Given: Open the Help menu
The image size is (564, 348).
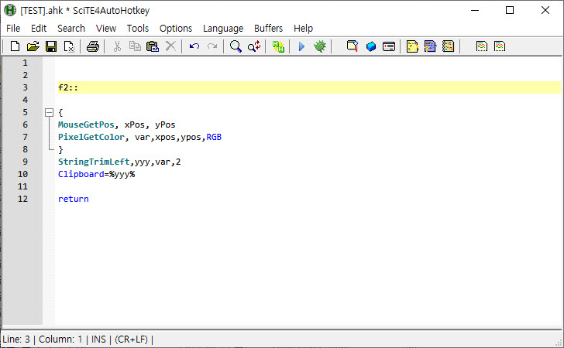Looking at the screenshot, I should click(x=303, y=29).
